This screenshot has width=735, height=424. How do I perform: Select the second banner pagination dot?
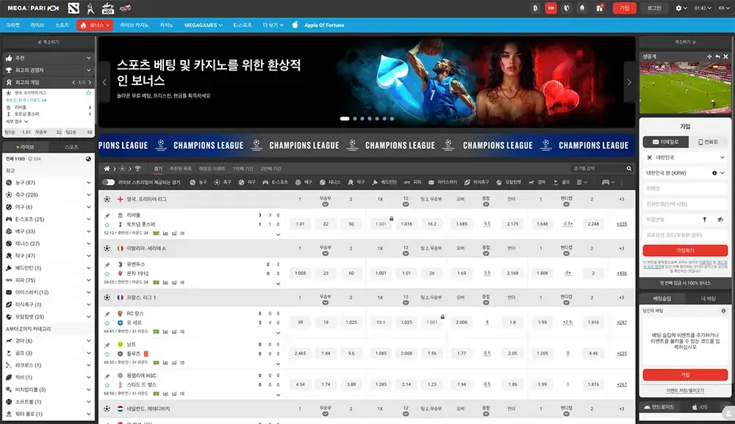[355, 119]
